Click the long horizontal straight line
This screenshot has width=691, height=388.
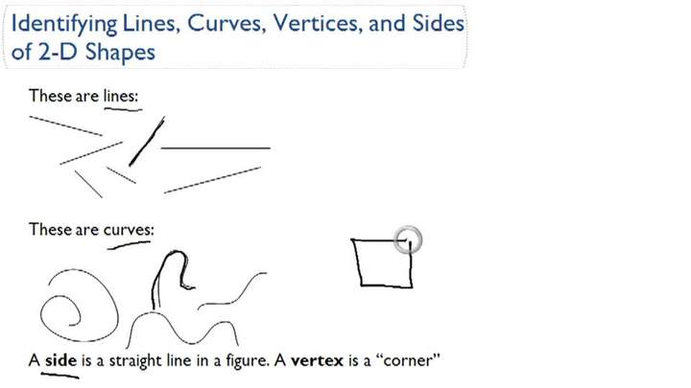(x=216, y=148)
